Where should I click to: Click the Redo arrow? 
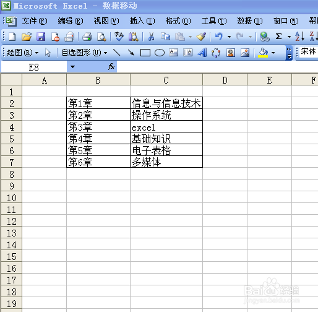click(x=240, y=37)
